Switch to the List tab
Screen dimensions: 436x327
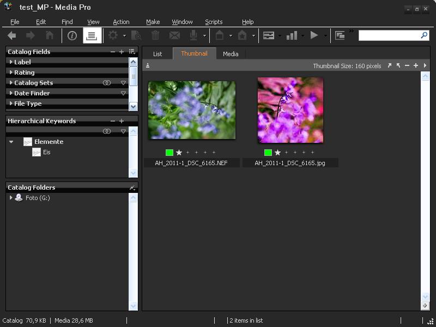(x=158, y=54)
